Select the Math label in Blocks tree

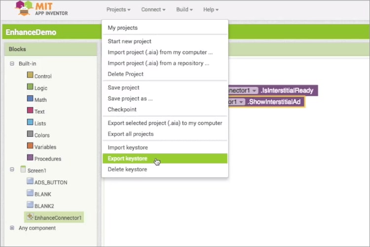click(x=40, y=100)
